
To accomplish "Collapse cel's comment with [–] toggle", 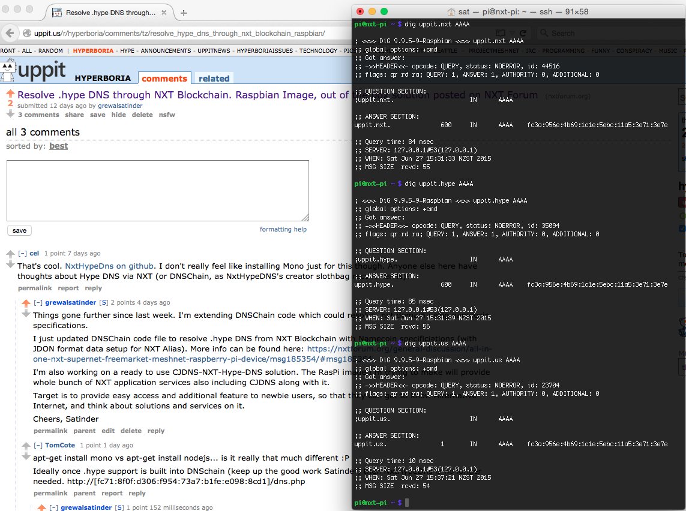I will pyautogui.click(x=22, y=253).
